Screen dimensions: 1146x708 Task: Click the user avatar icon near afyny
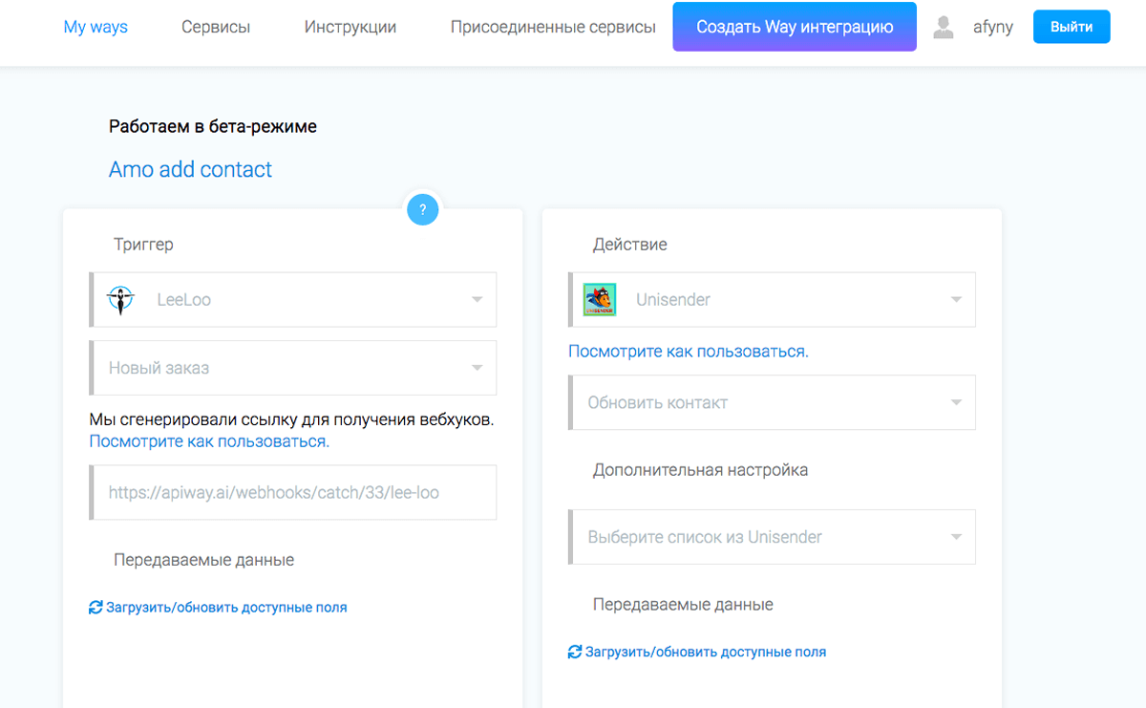coord(944,28)
